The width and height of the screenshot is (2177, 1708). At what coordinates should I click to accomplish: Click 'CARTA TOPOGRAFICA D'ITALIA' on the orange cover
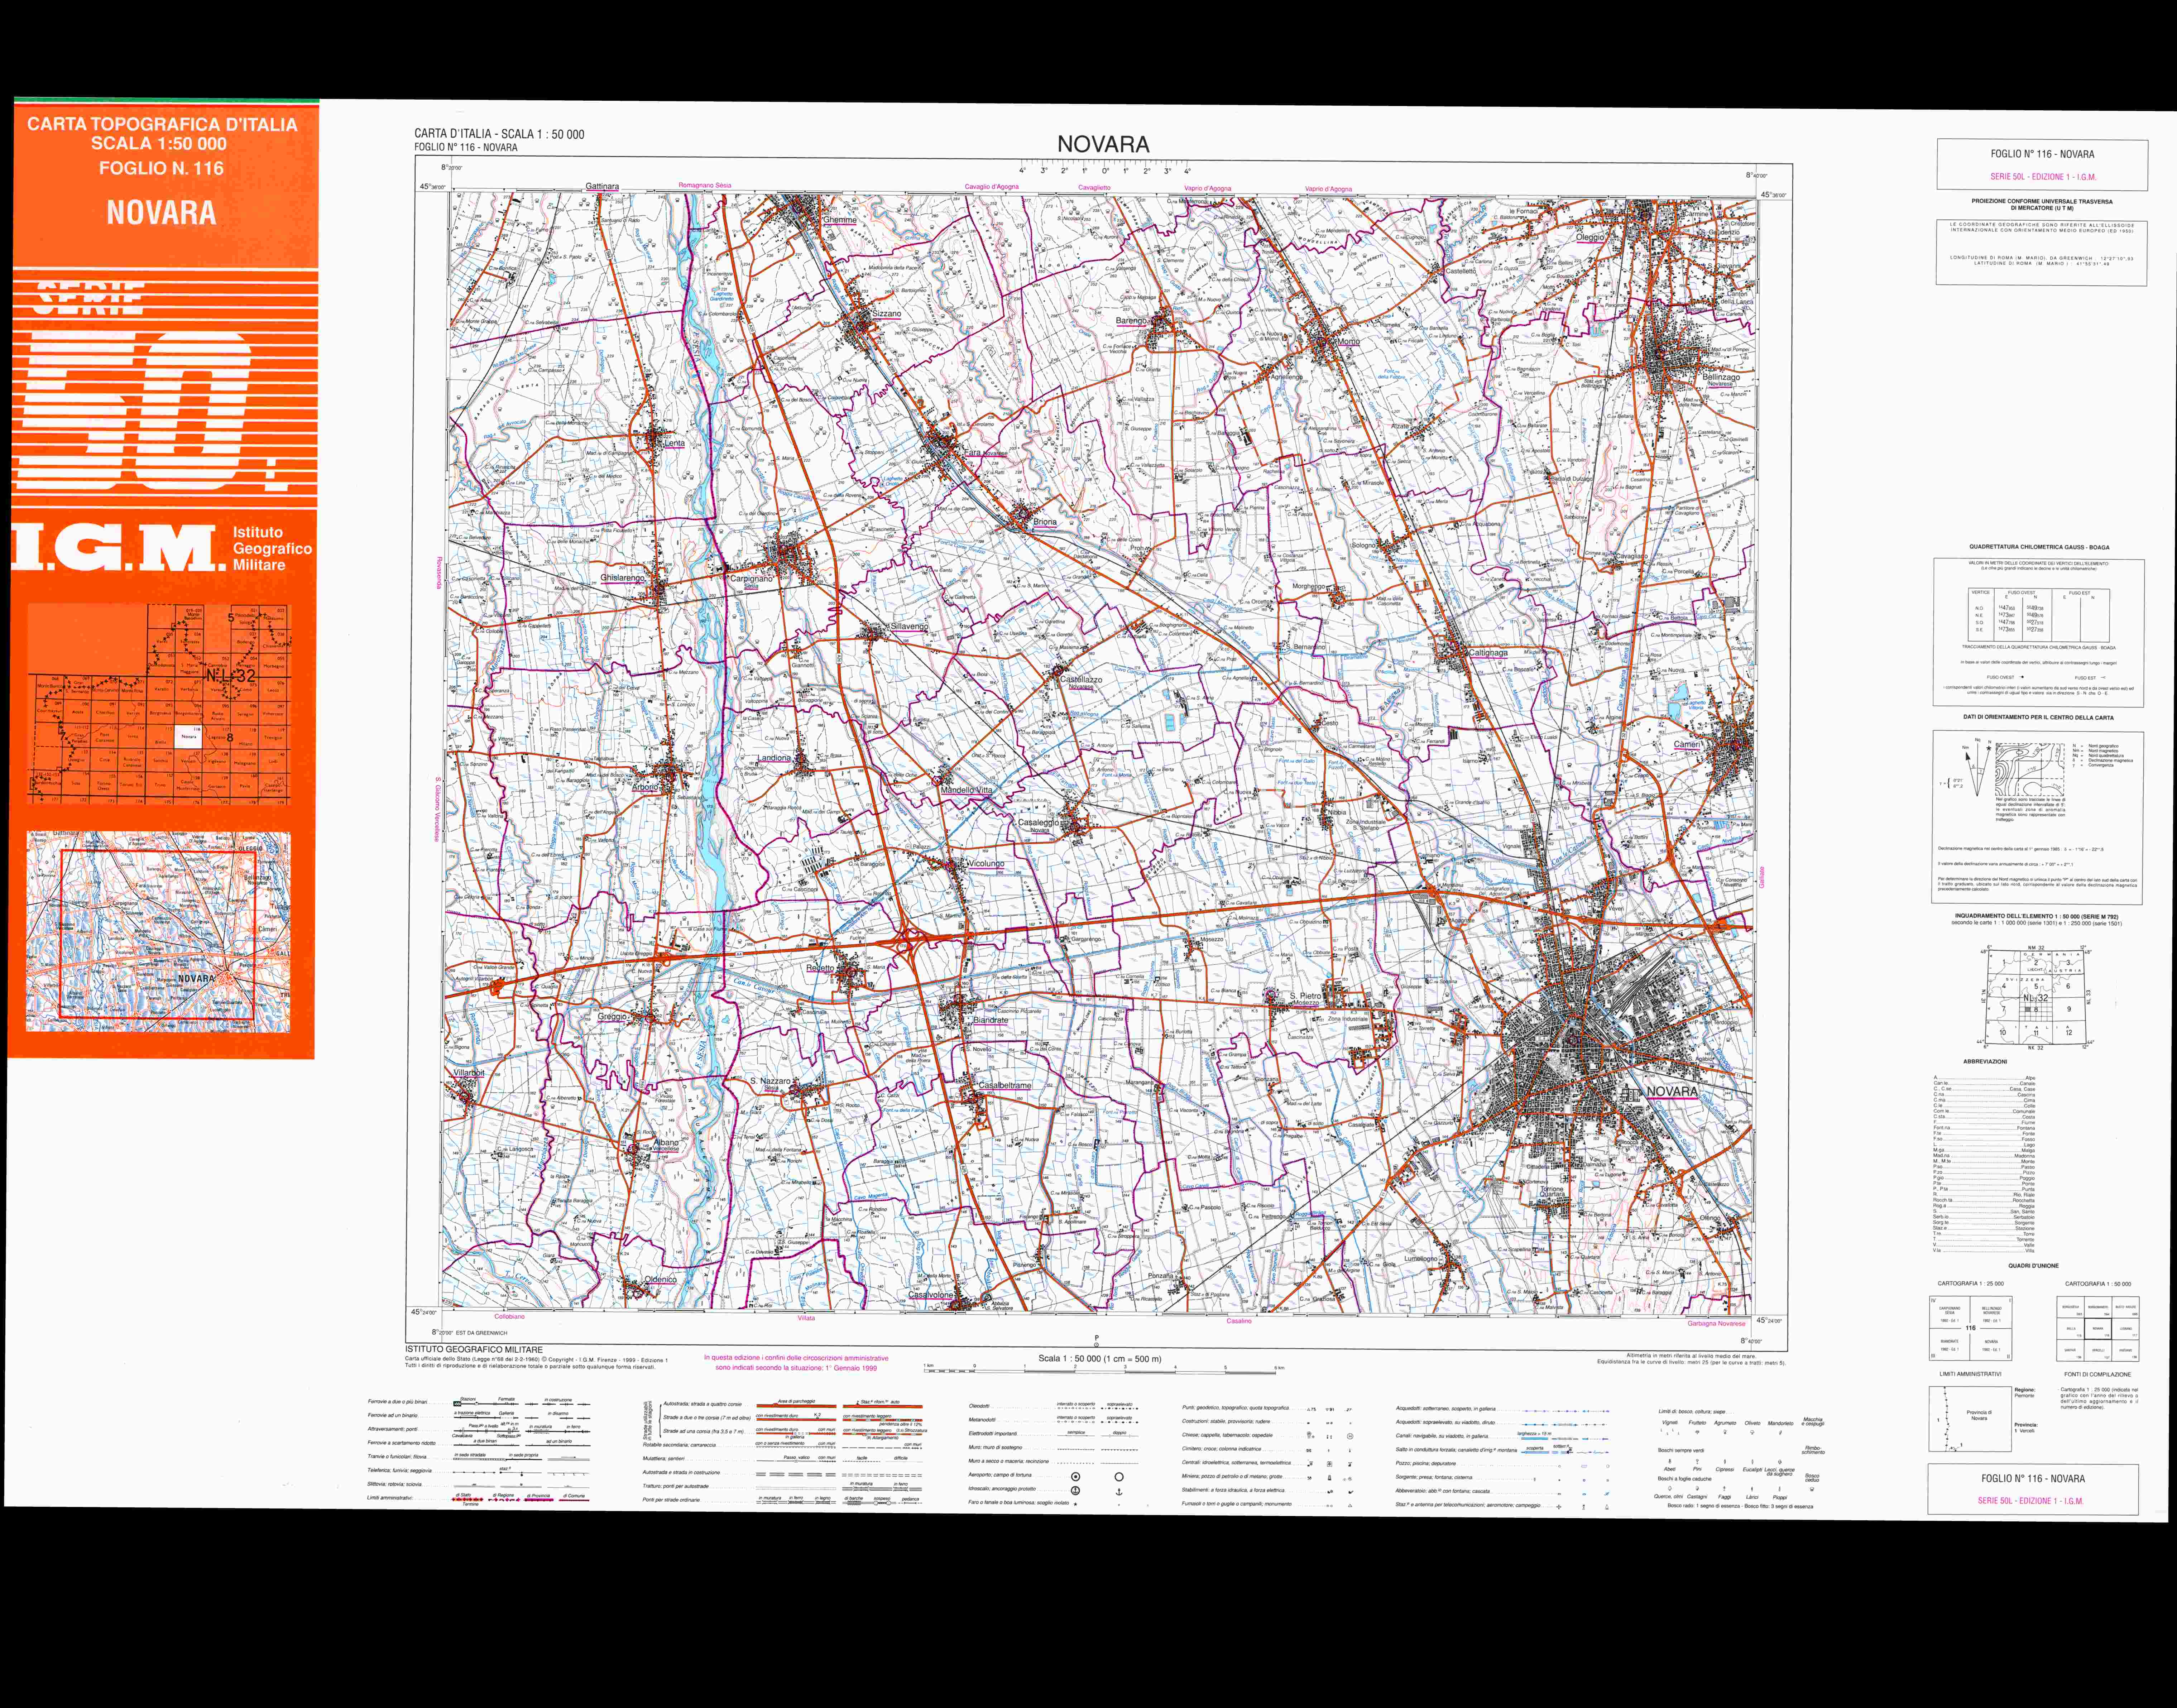(162, 125)
